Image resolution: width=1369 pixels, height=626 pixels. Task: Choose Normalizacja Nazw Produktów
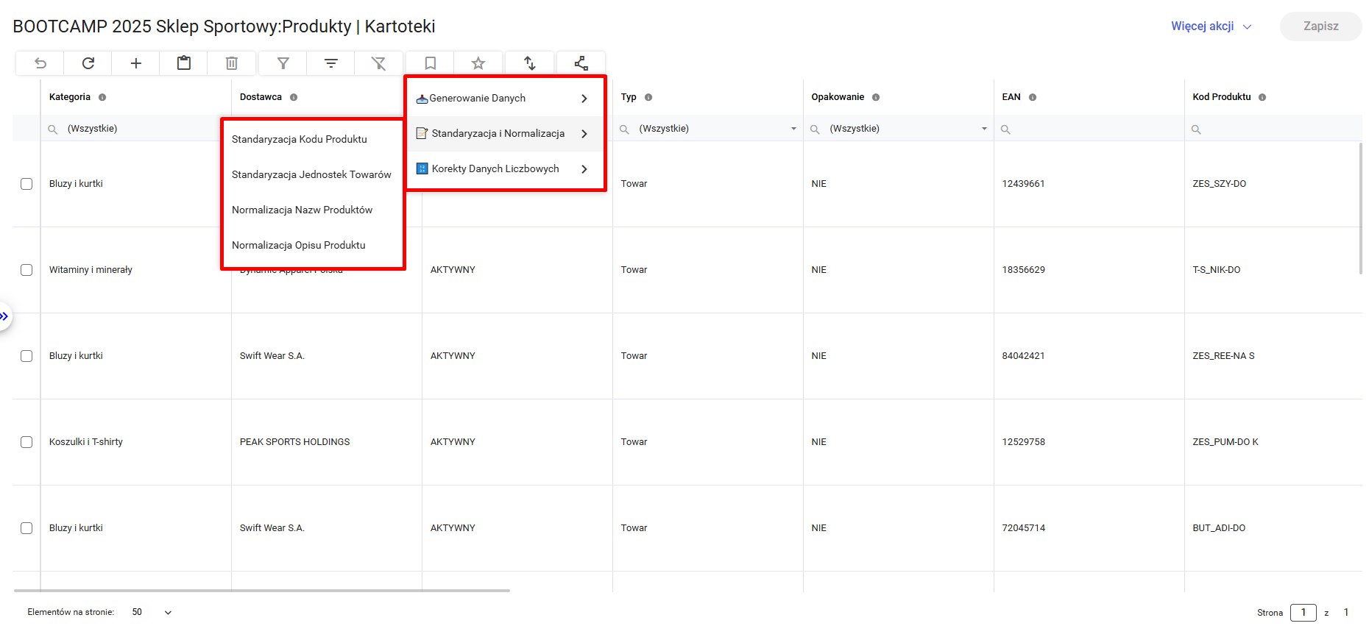point(302,210)
